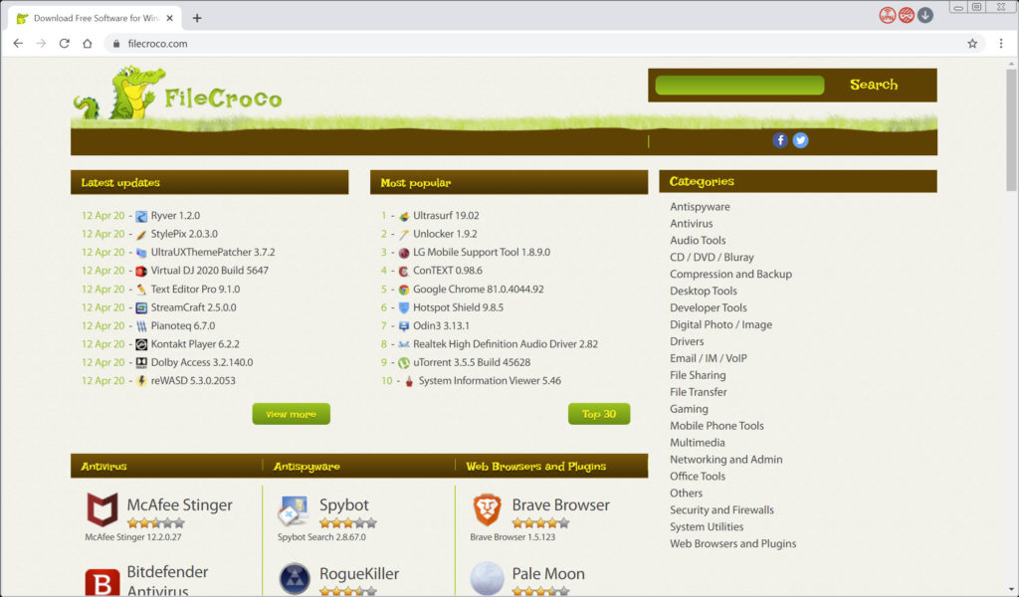Open the Web Browsers and Plugins heading

click(x=536, y=467)
